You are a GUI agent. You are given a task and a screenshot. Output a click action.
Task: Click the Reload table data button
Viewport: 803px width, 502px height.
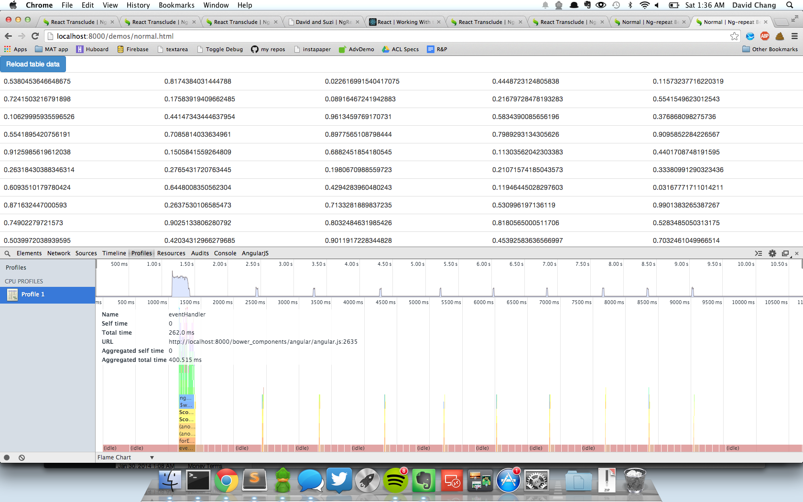(33, 64)
